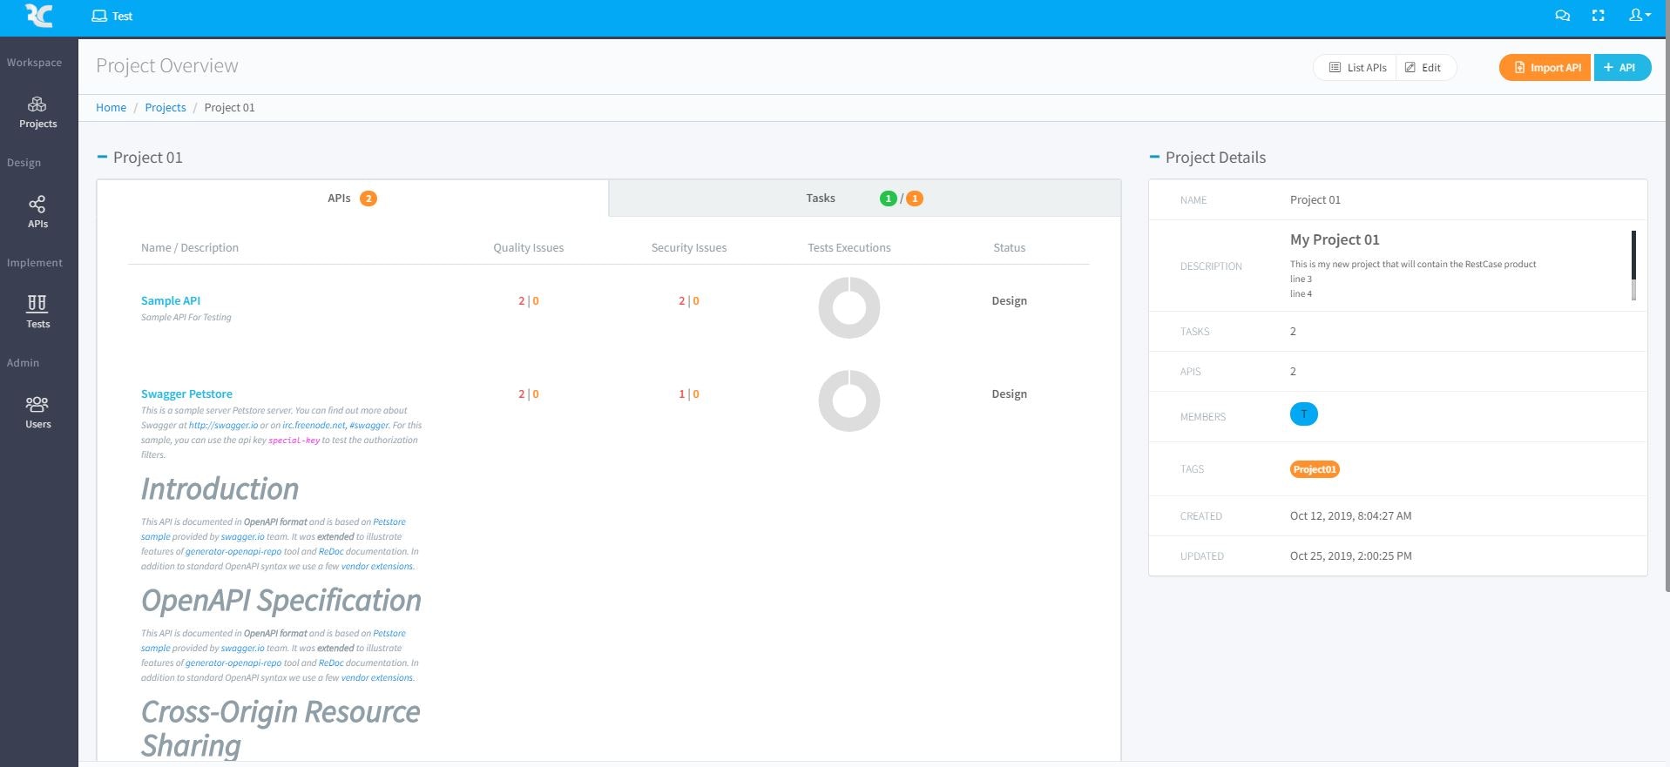Click the green completed tasks badge
Screen dimensions: 1670x767
pyautogui.click(x=889, y=198)
